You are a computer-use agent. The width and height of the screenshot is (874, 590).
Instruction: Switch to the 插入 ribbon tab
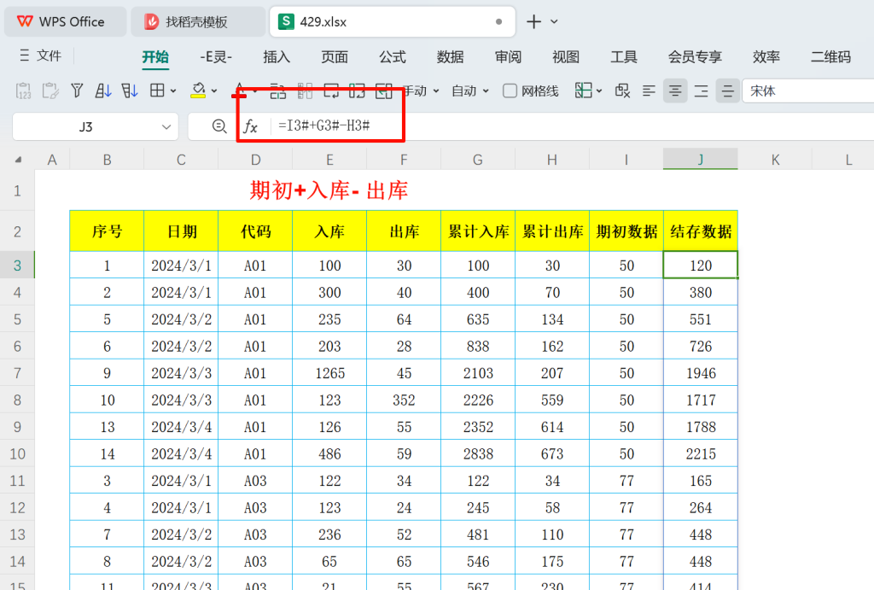pyautogui.click(x=277, y=57)
